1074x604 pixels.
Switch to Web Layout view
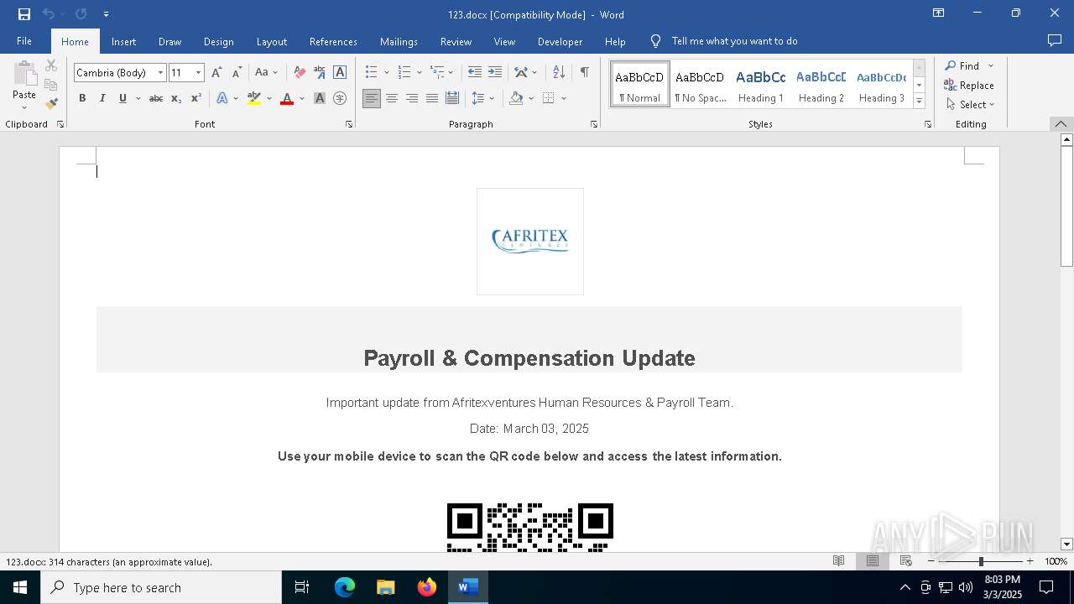[x=905, y=561]
